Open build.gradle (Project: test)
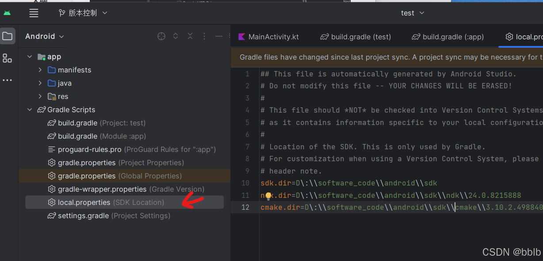Image resolution: width=543 pixels, height=261 pixels. (x=97, y=123)
